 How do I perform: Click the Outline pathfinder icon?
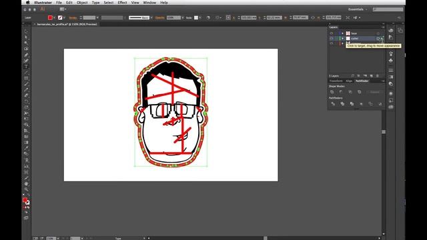pyautogui.click(x=371, y=104)
